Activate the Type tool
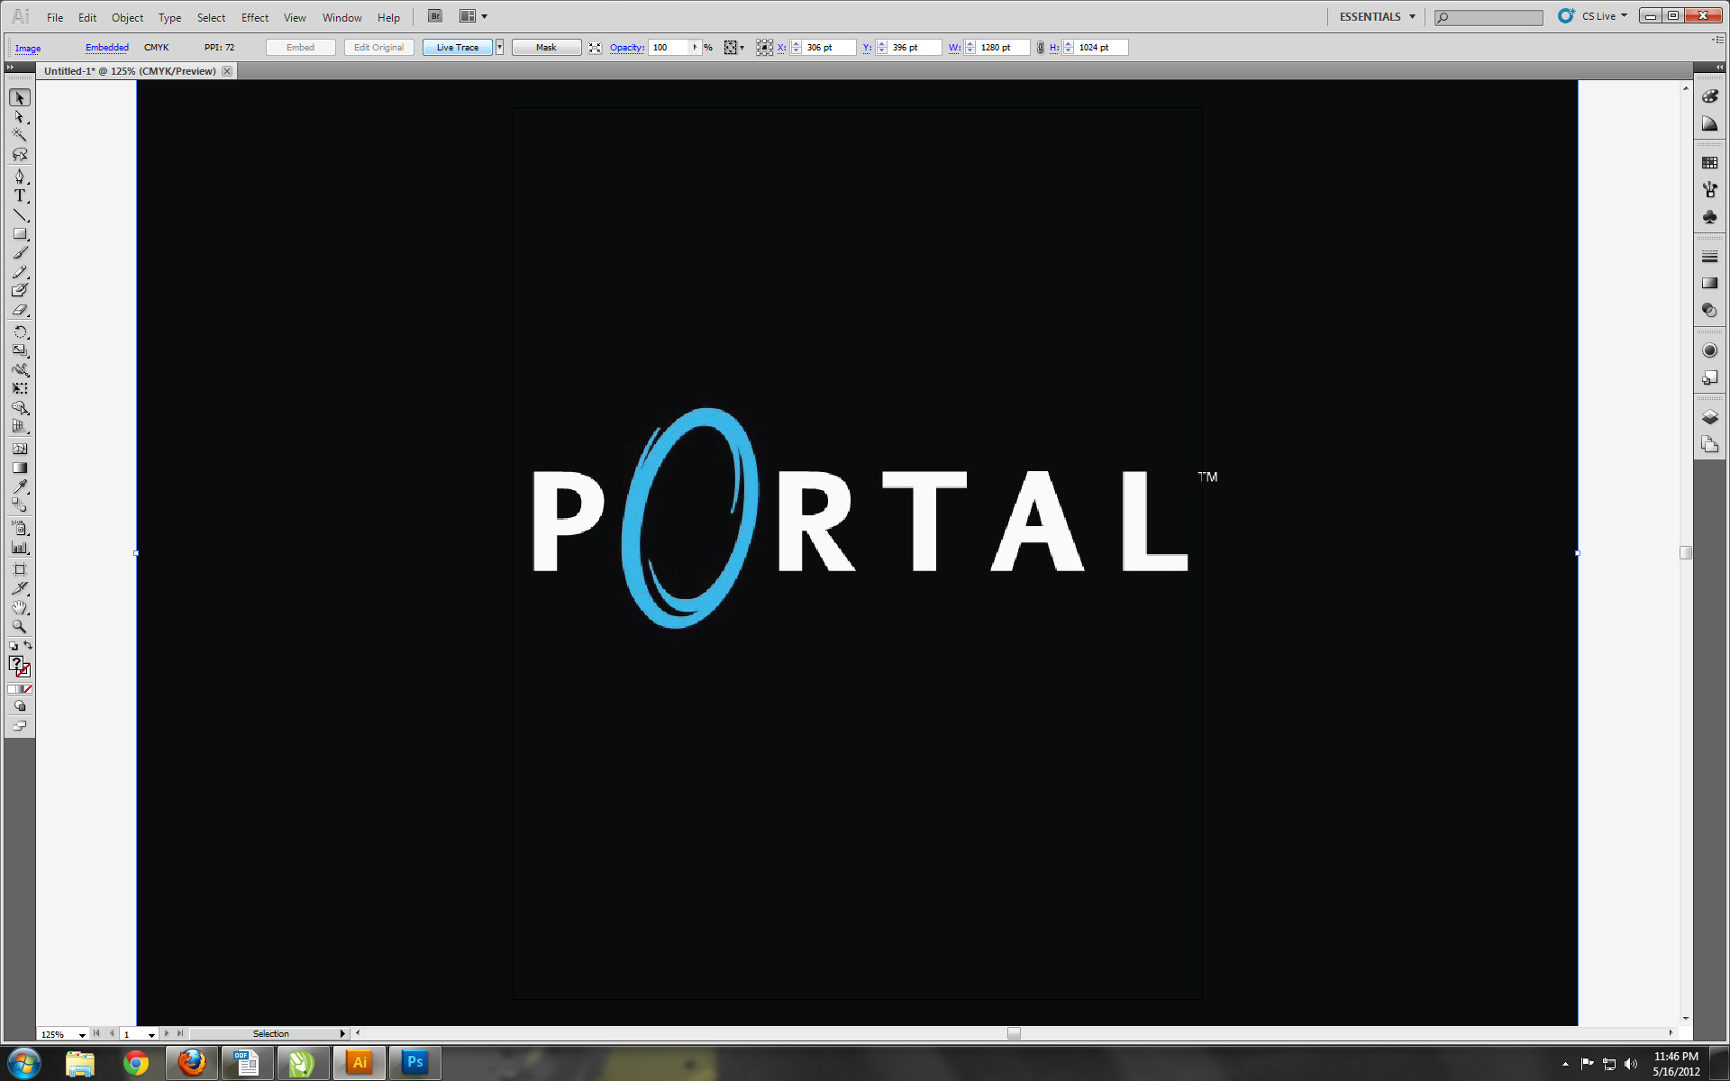The width and height of the screenshot is (1730, 1081). tap(20, 195)
